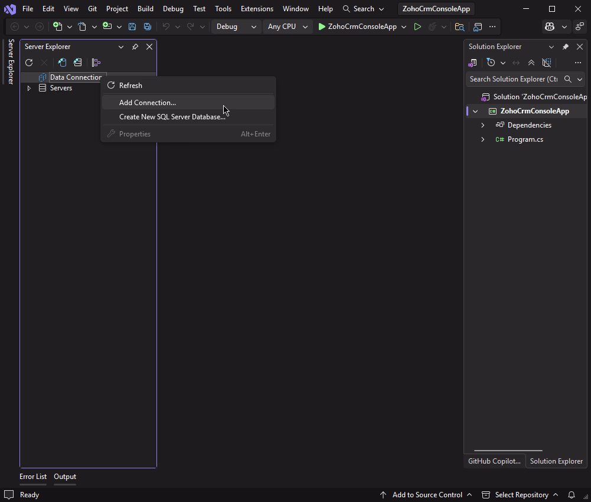Switch to the Error List tab
The height and width of the screenshot is (502, 591).
click(x=33, y=477)
